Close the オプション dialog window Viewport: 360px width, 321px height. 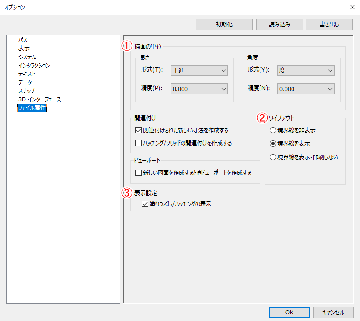click(x=352, y=7)
